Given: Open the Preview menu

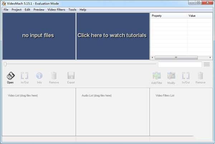Looking at the screenshot, I should (39, 10).
